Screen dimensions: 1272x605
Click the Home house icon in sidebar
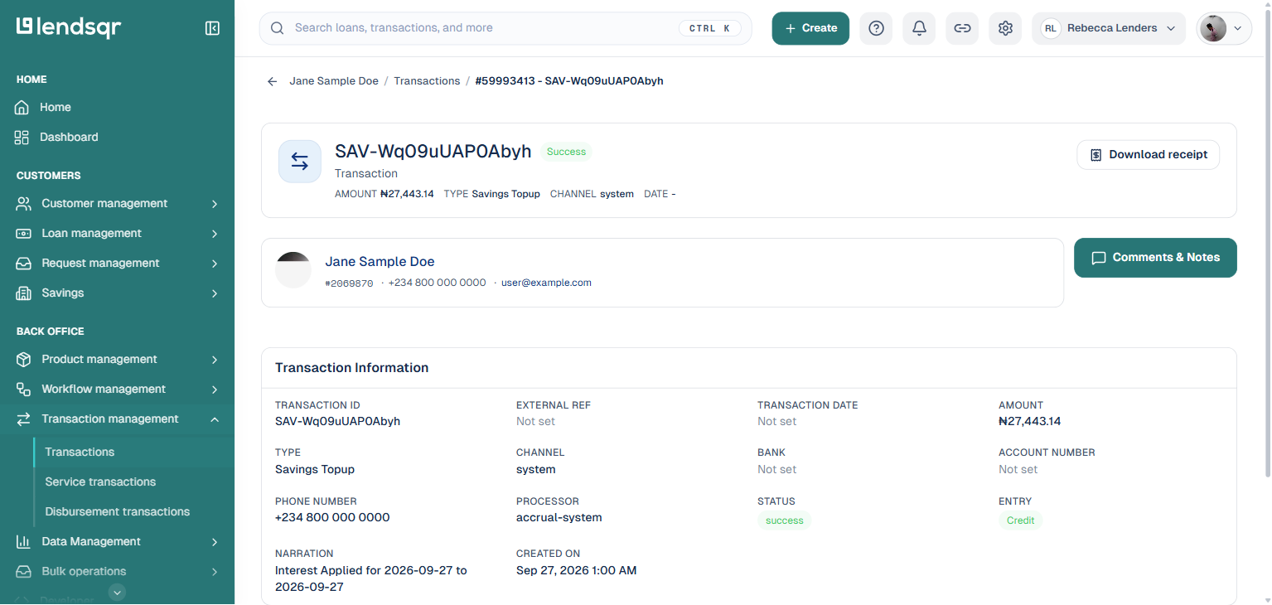tap(22, 107)
